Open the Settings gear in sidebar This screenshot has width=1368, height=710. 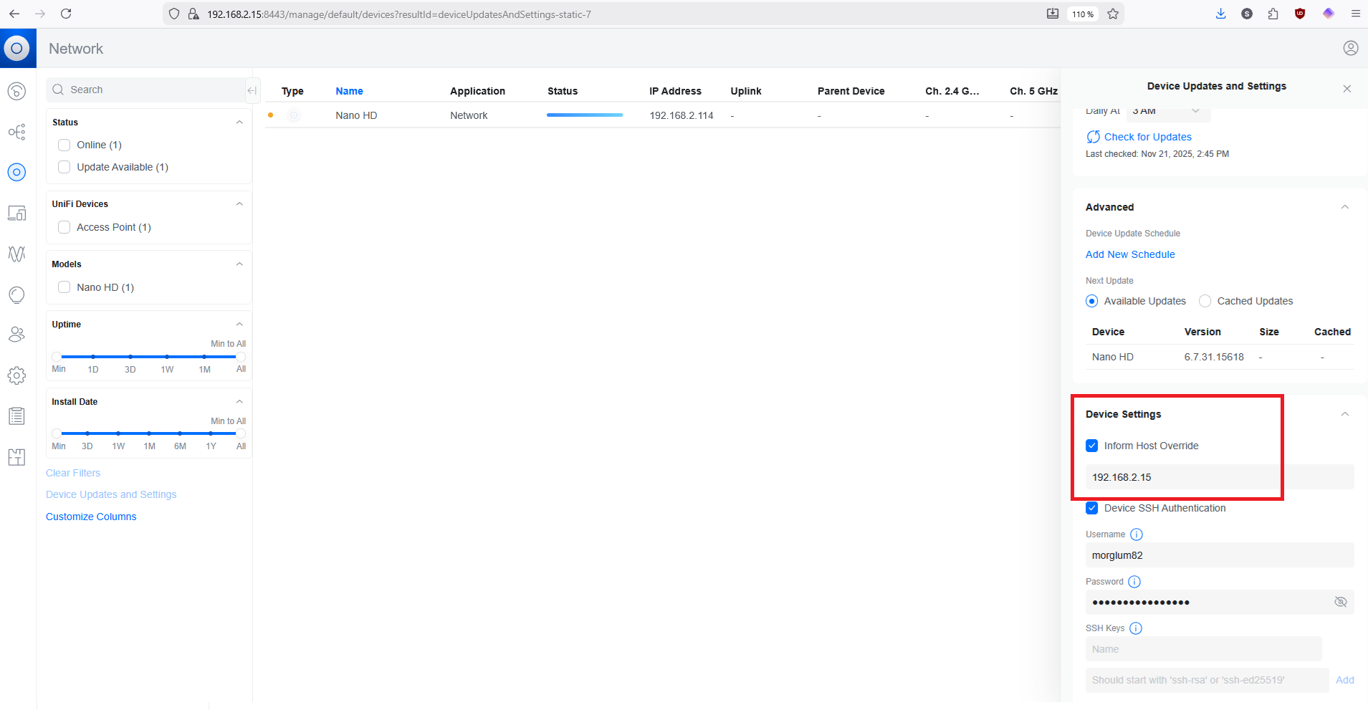click(x=16, y=375)
